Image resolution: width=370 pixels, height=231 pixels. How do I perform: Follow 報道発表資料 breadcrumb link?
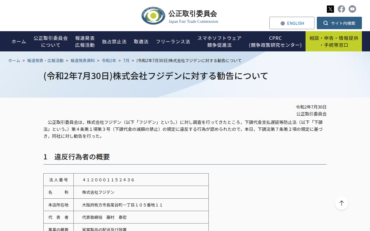(83, 61)
